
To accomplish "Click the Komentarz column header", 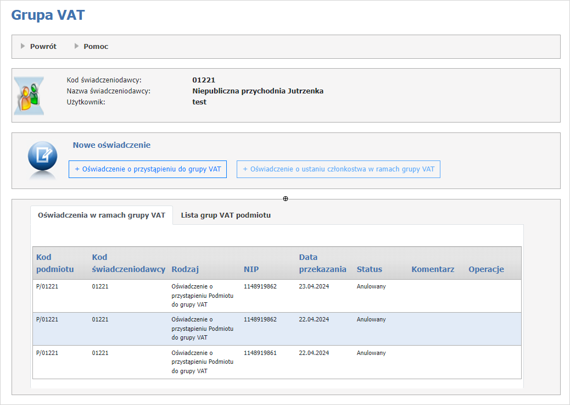I will click(433, 269).
